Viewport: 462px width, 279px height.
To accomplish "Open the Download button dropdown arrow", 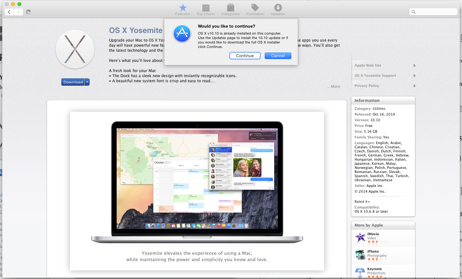I will click(x=87, y=82).
